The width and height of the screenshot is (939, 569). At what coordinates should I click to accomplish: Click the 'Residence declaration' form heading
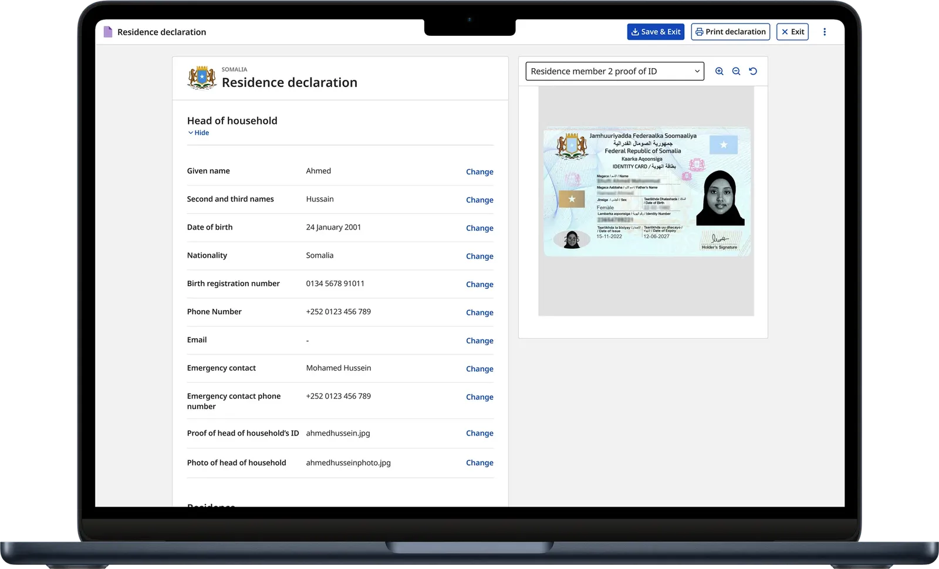coord(289,82)
